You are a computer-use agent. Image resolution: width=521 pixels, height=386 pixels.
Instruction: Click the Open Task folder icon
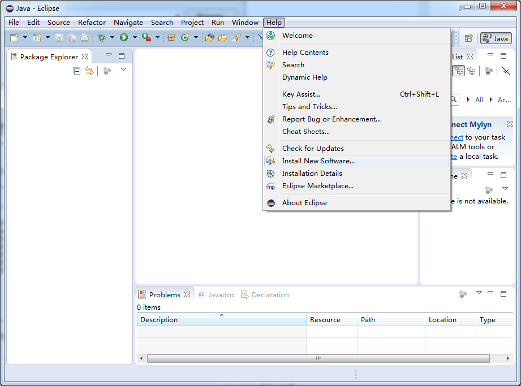(223, 37)
